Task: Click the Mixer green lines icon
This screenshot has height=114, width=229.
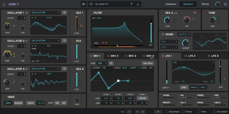Action: 163,34
